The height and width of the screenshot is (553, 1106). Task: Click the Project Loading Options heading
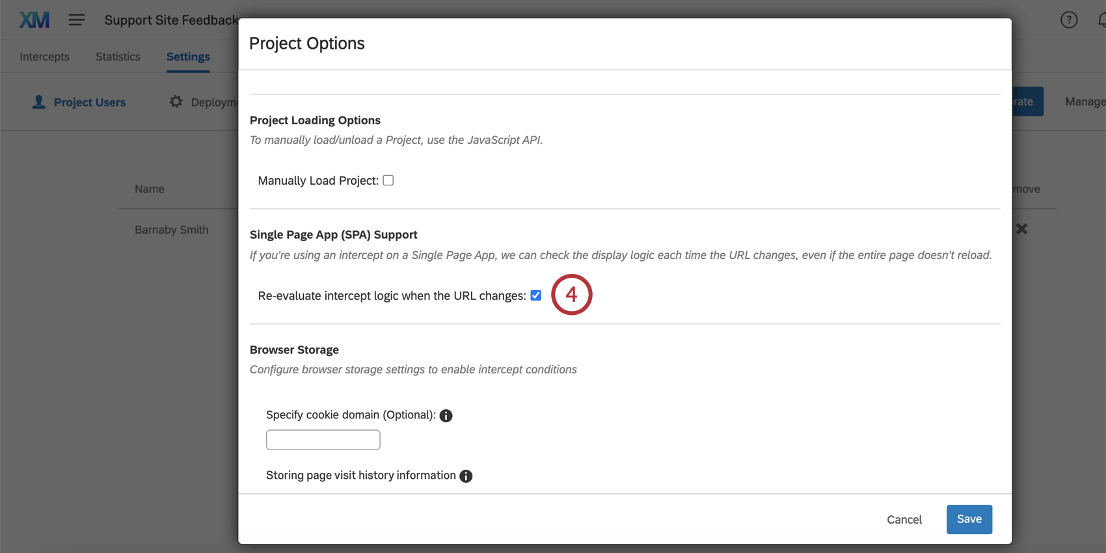point(315,120)
